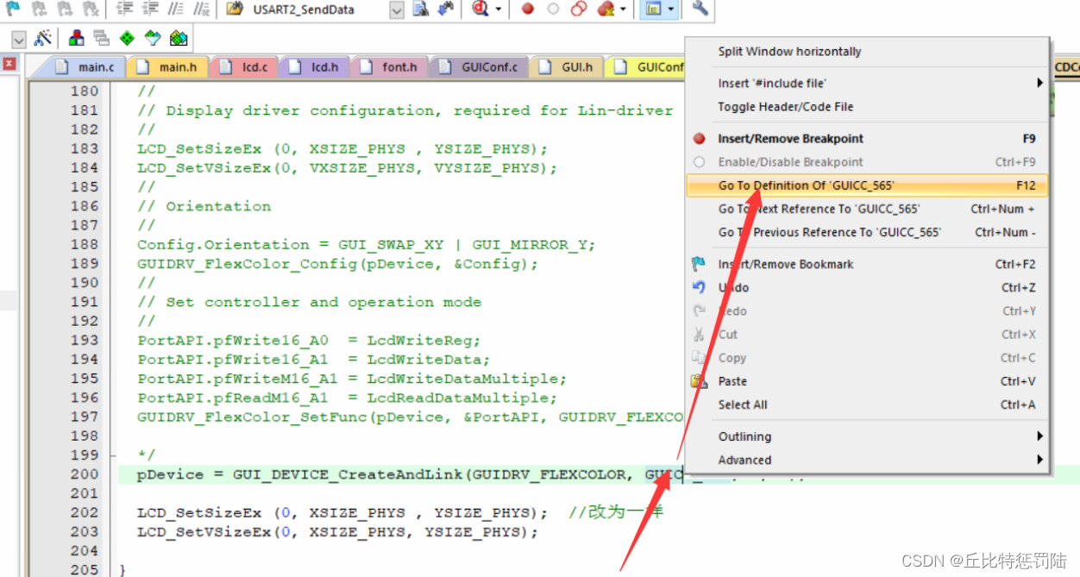Launch Pack Installer icon

pyautogui.click(x=179, y=38)
